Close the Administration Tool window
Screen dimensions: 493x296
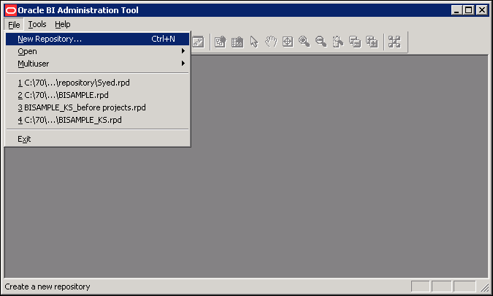(482, 10)
